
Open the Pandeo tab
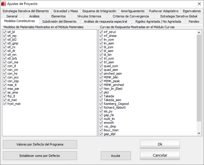pyautogui.click(x=194, y=21)
